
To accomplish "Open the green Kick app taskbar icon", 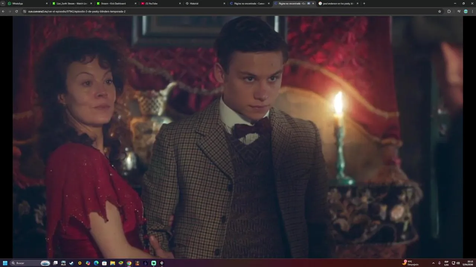I will 154,263.
